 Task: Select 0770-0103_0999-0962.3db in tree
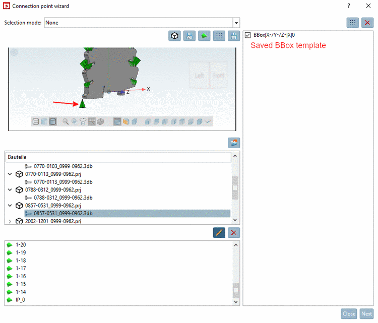(x=63, y=166)
